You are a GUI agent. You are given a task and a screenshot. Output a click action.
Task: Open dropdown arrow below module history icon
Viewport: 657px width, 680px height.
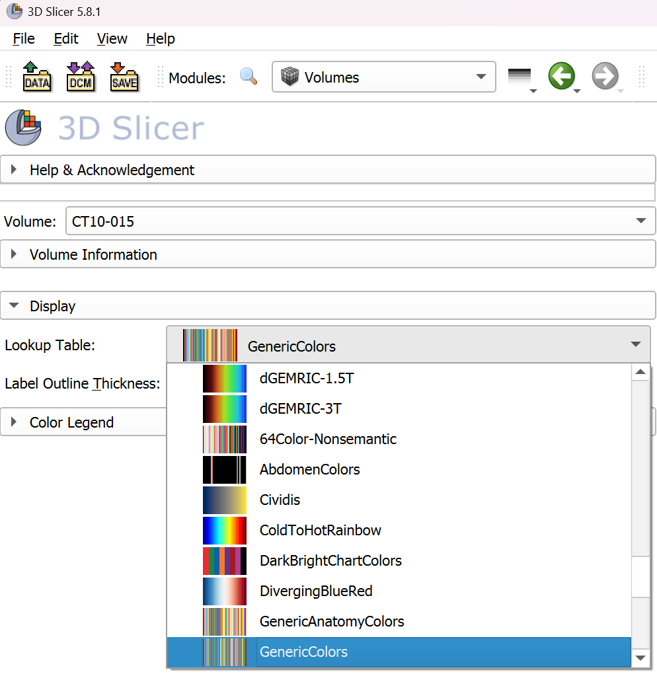coord(533,91)
